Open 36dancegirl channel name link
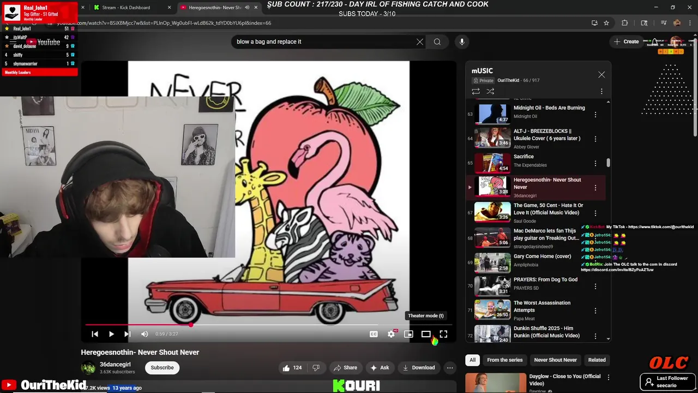Viewport: 698px width, 393px height. pos(115,364)
